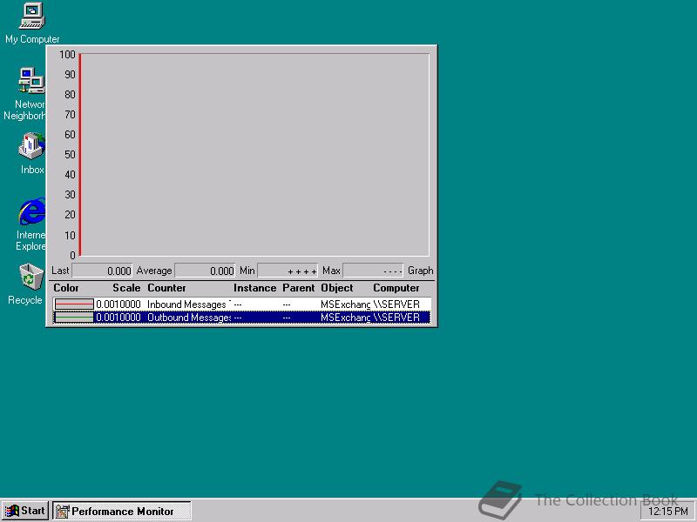Image resolution: width=697 pixels, height=522 pixels.
Task: Click the 12:15 PM taskbar clock
Action: 668,512
